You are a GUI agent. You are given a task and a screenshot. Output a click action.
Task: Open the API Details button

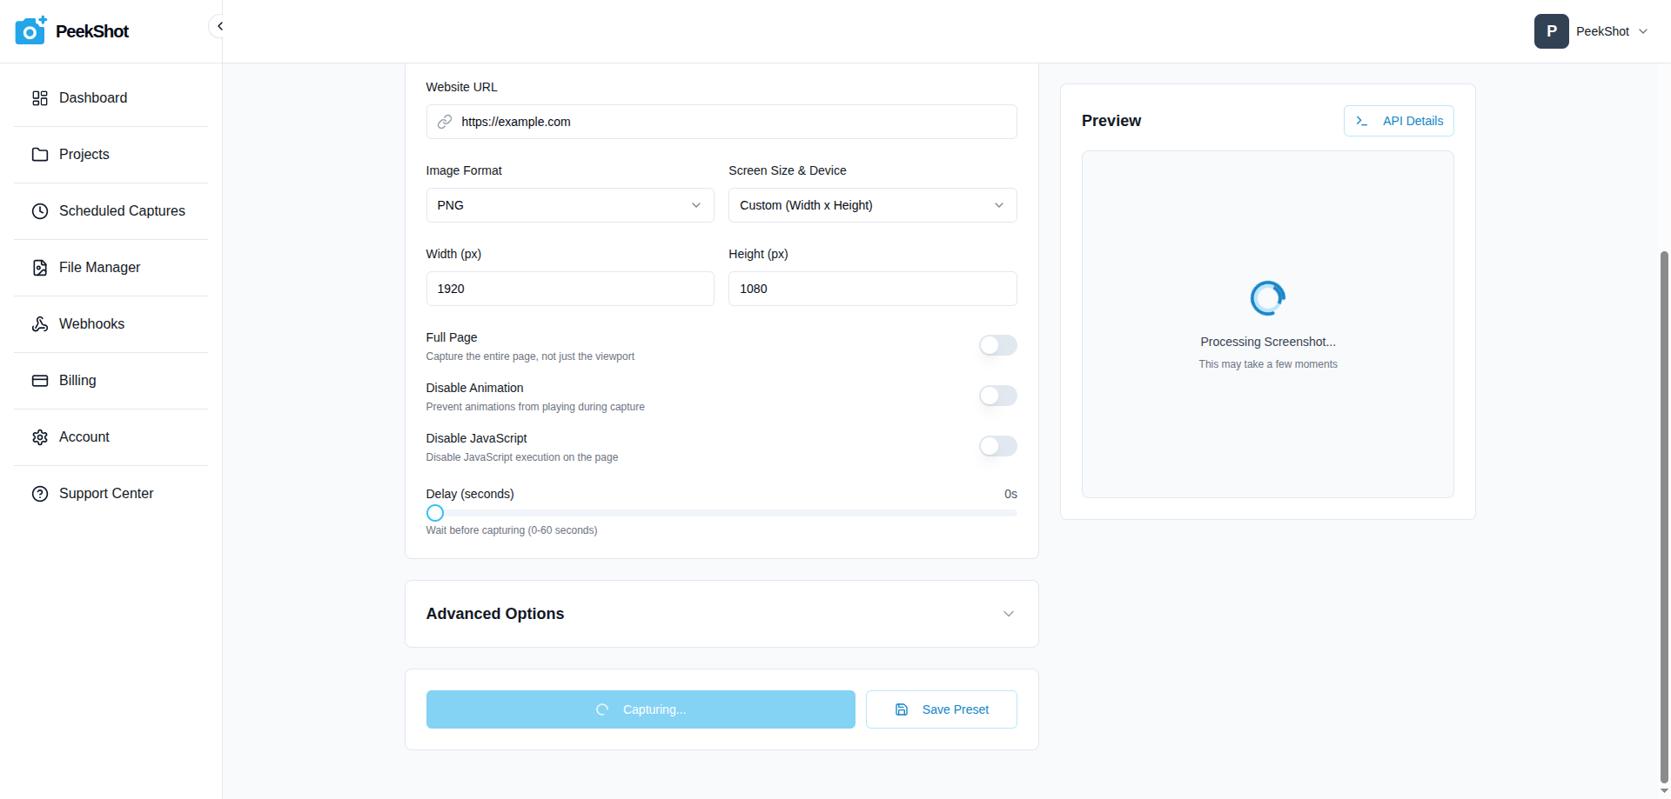tap(1399, 121)
